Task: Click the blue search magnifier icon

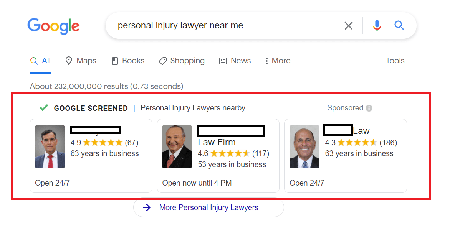Action: (x=399, y=26)
